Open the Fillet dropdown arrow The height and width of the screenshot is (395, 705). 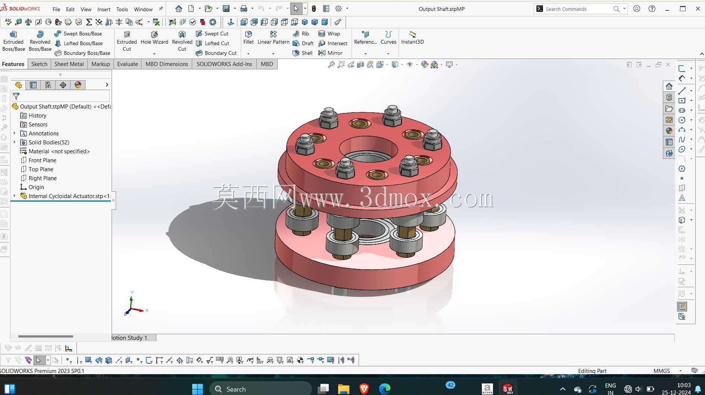tap(249, 54)
